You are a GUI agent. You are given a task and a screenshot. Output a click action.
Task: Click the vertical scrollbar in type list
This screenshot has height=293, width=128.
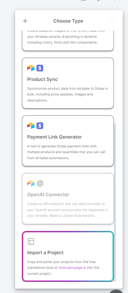tap(115, 202)
